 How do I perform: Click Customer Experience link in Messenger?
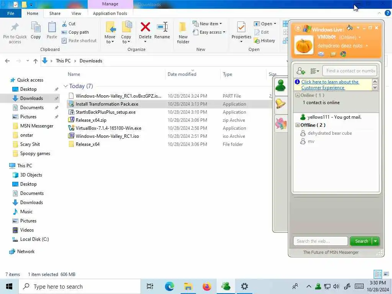click(330, 85)
